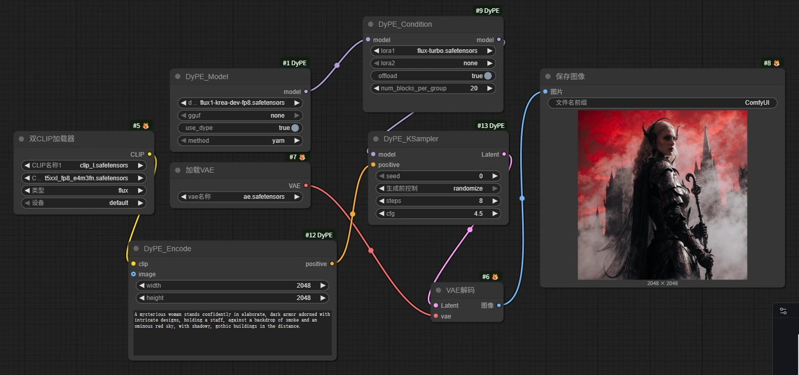This screenshot has height=375, width=799.
Task: Decrease the cfg value with left arrow
Action: click(382, 214)
